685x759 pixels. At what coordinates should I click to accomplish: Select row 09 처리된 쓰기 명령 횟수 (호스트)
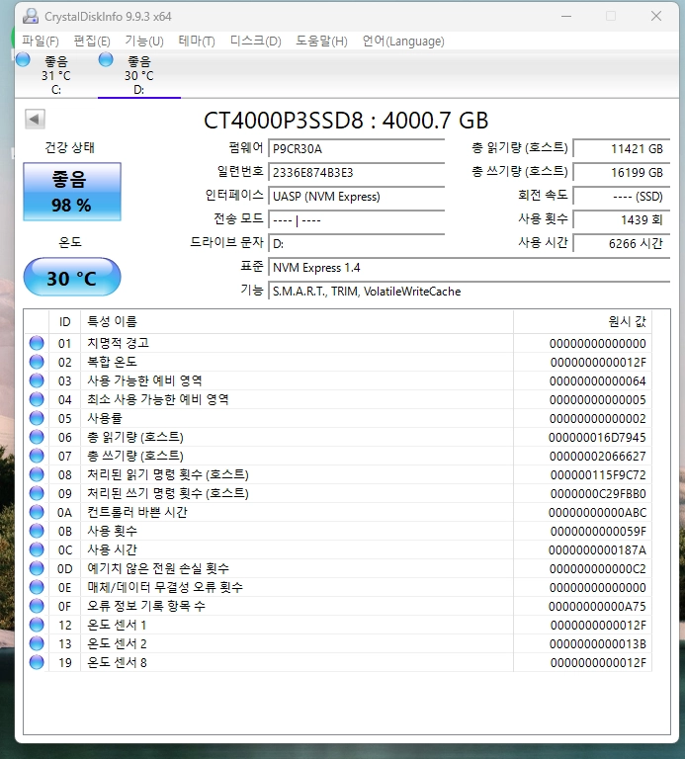pos(338,494)
